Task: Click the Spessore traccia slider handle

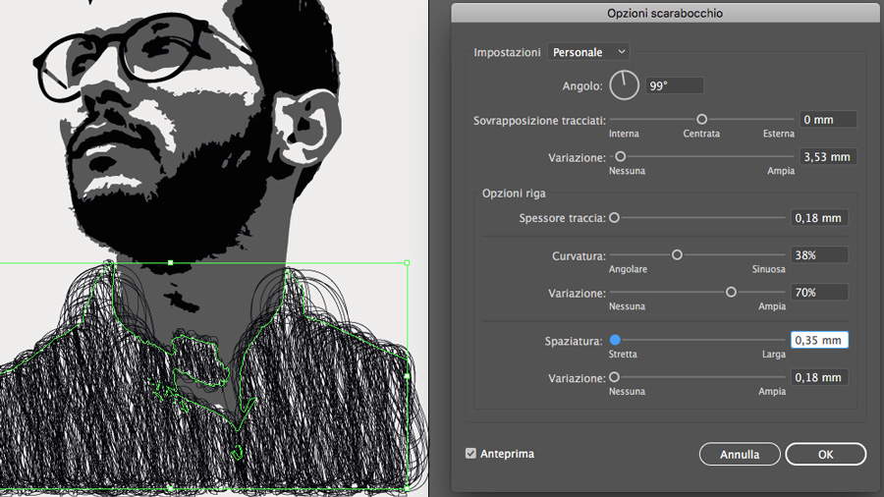Action: coord(615,217)
